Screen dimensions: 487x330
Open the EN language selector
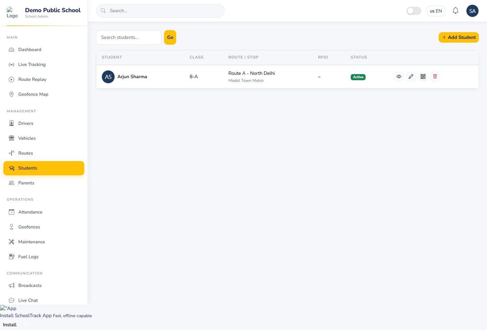[436, 11]
